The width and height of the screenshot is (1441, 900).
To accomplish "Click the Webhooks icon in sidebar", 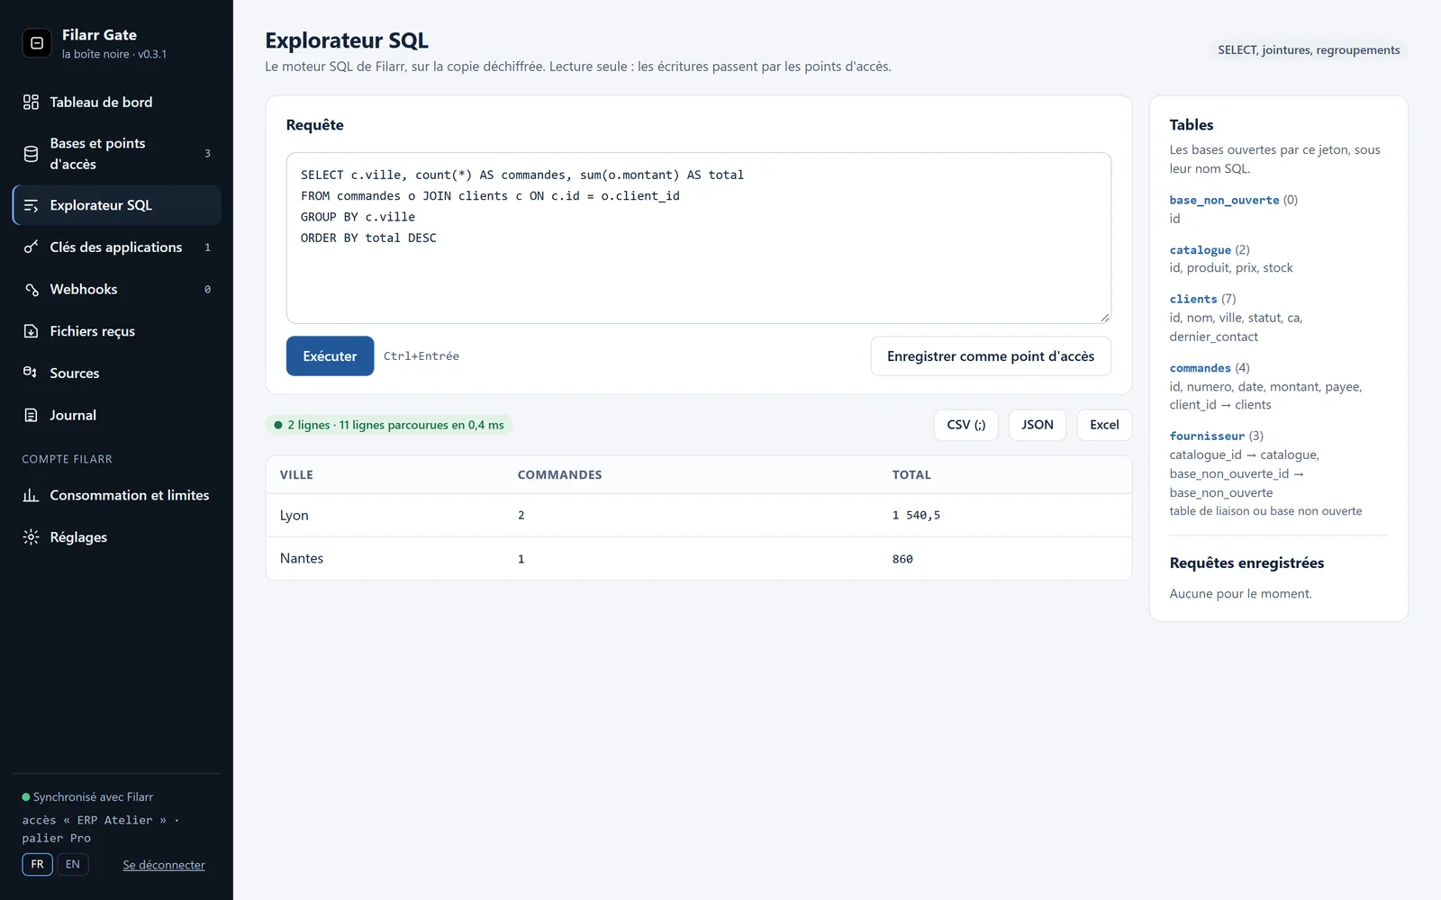I will [x=31, y=289].
